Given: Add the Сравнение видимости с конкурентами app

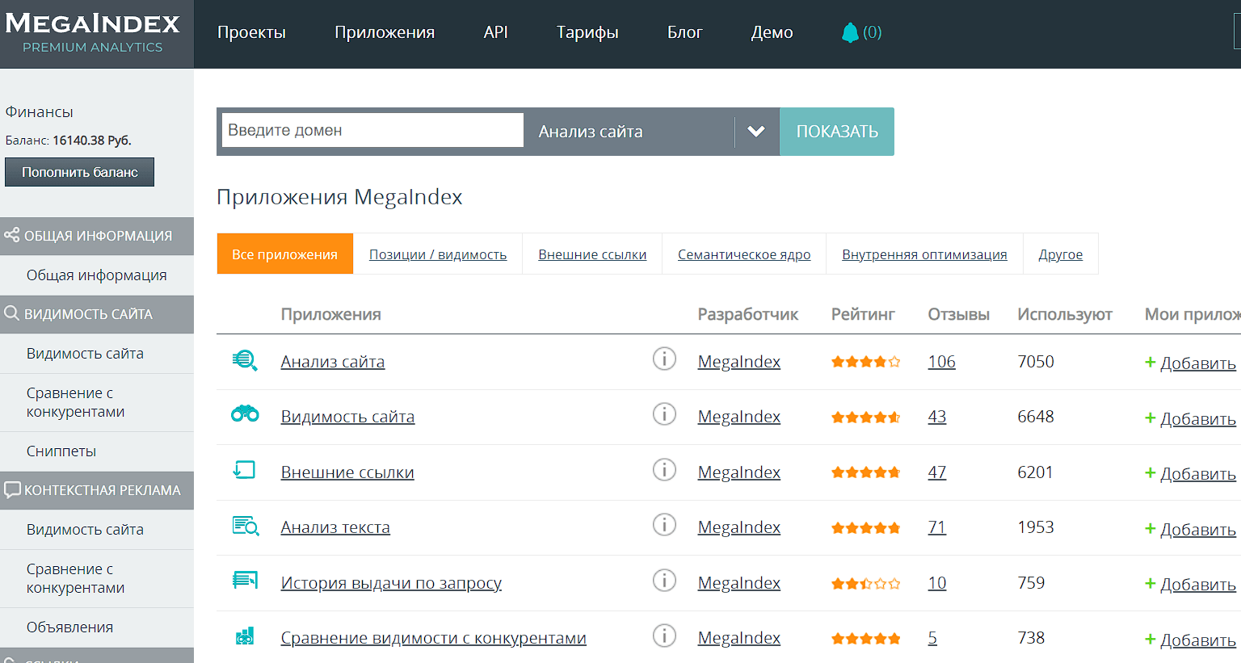Looking at the screenshot, I should 1190,640.
